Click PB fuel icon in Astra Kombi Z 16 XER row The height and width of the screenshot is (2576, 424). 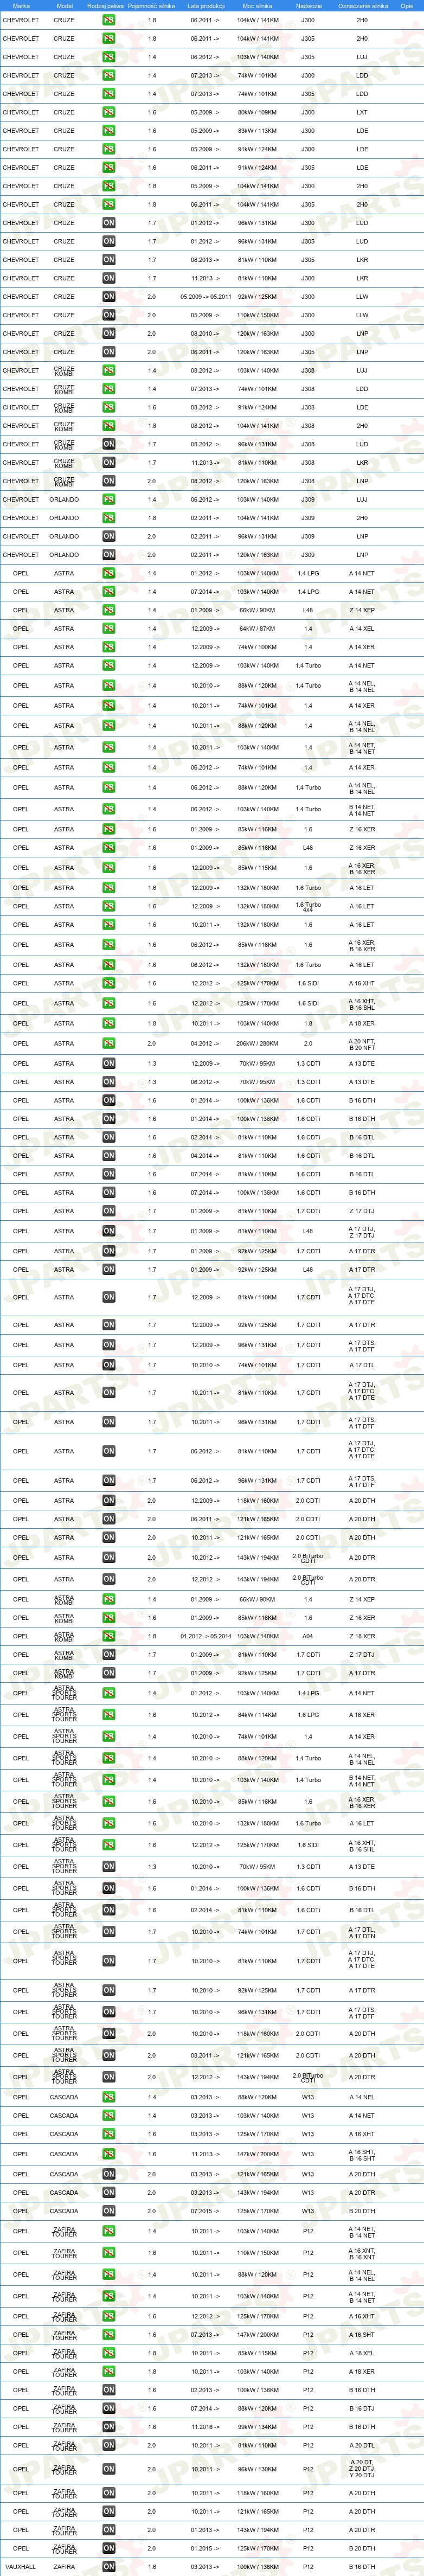tap(108, 1618)
